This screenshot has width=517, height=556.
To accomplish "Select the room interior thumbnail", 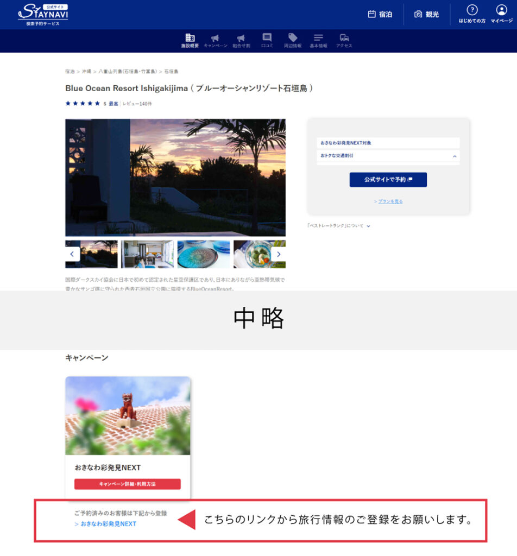I will pyautogui.click(x=147, y=254).
